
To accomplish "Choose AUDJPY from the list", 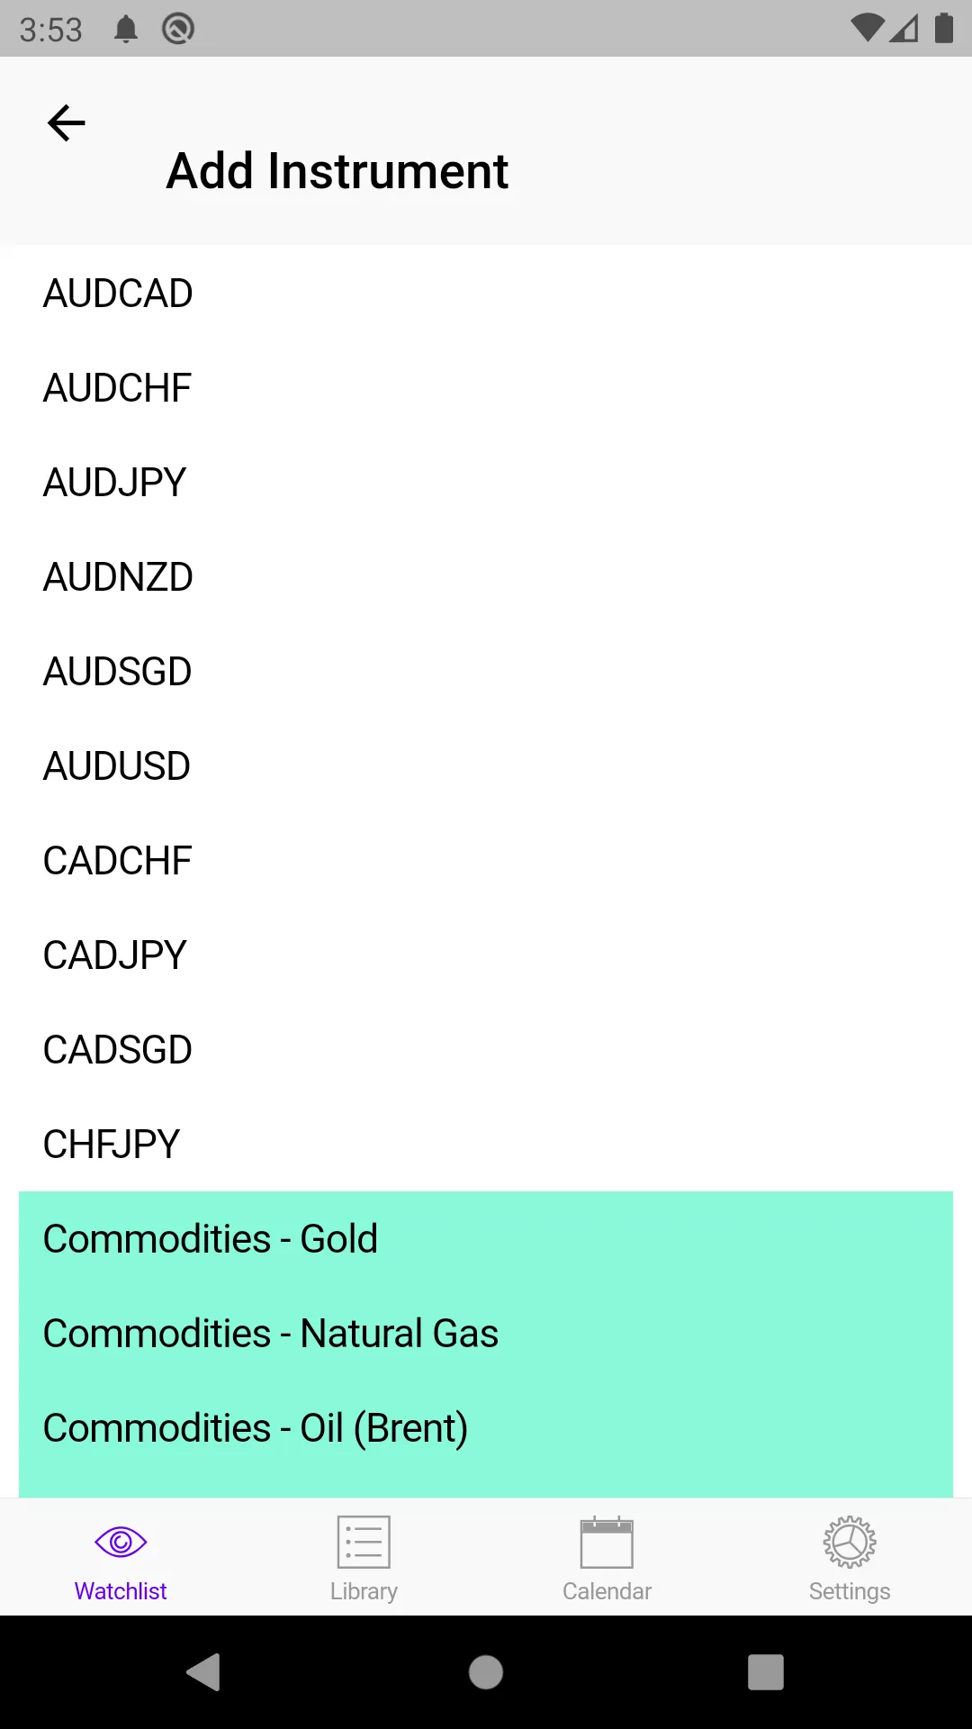I will tap(114, 483).
